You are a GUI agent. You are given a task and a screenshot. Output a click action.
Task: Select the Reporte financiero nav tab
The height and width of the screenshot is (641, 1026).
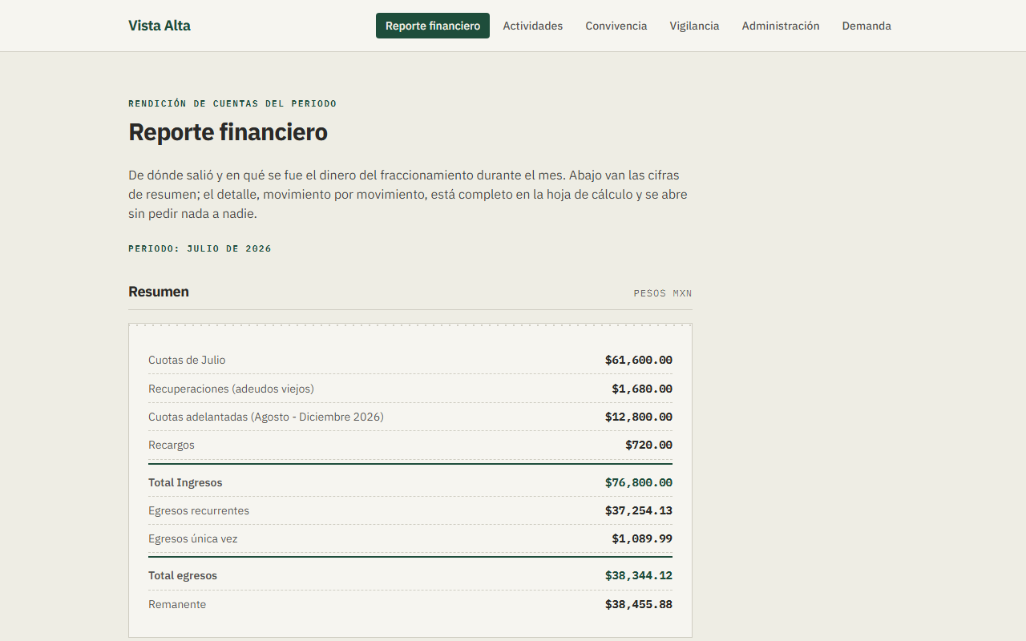tap(433, 26)
